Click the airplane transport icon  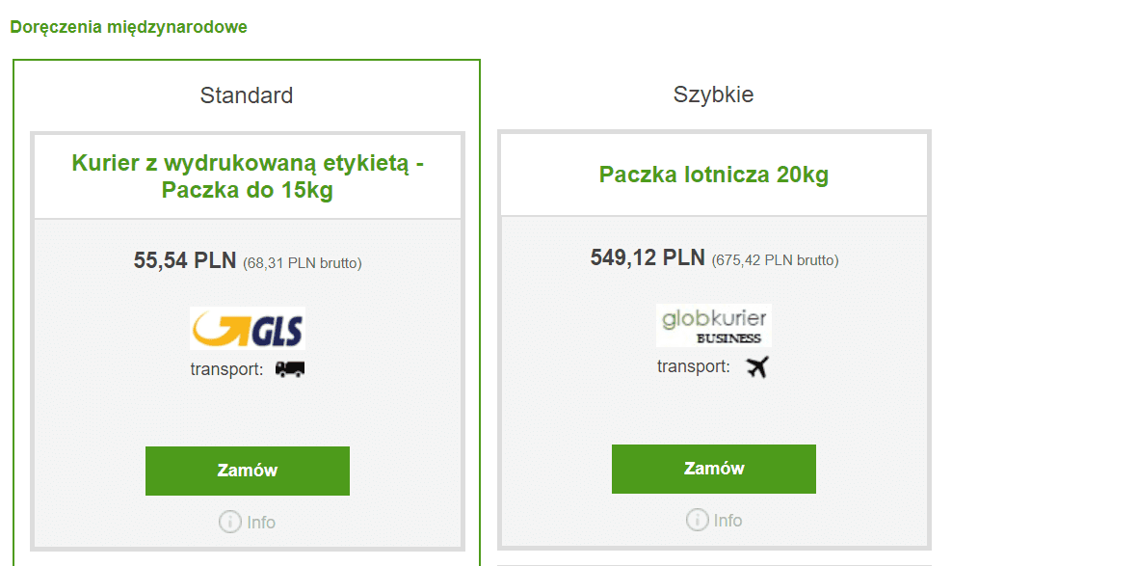pos(757,366)
